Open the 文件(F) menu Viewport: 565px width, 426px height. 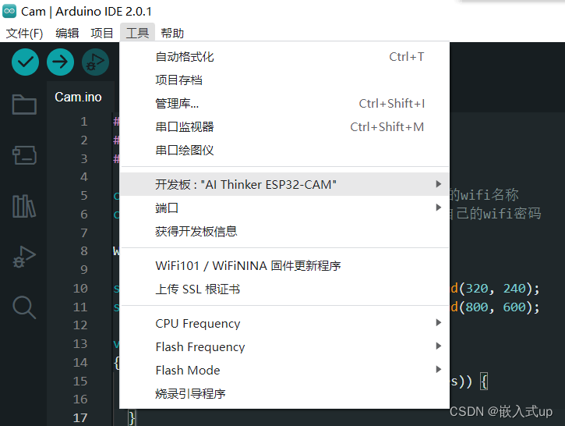click(x=24, y=34)
